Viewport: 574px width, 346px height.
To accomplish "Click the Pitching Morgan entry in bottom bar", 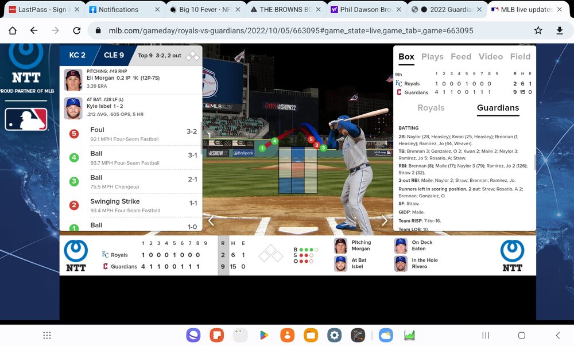I will pos(353,246).
